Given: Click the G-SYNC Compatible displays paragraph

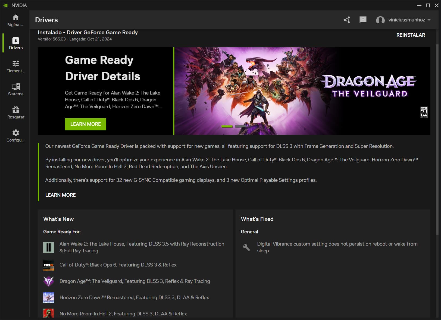Looking at the screenshot, I should [x=181, y=180].
